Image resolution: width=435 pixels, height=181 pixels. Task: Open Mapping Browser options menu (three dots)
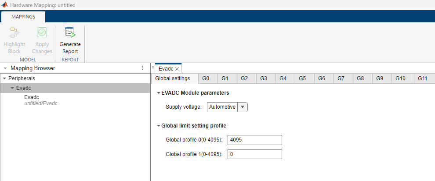[x=142, y=68]
